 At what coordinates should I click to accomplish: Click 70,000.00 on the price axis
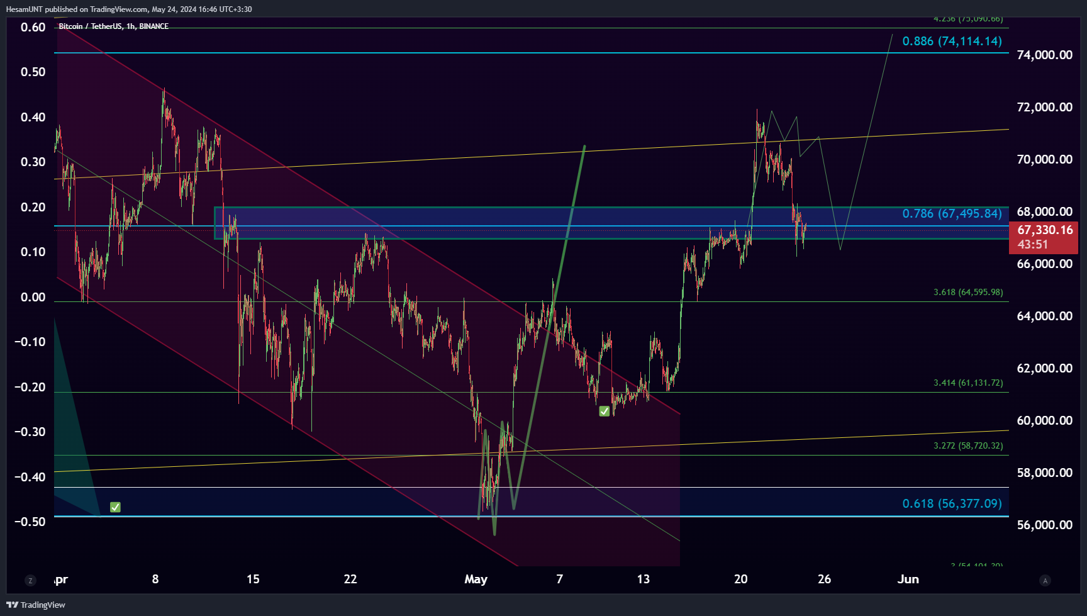1045,159
